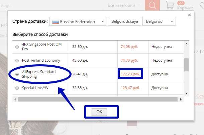Open the shopping cart icon

(x=170, y=5)
